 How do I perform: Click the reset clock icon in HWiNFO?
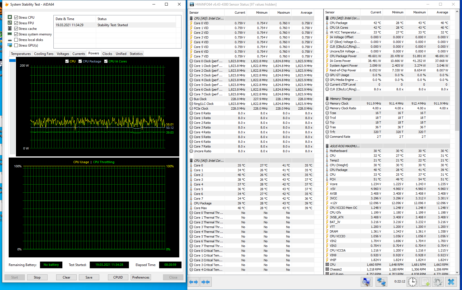412,282
